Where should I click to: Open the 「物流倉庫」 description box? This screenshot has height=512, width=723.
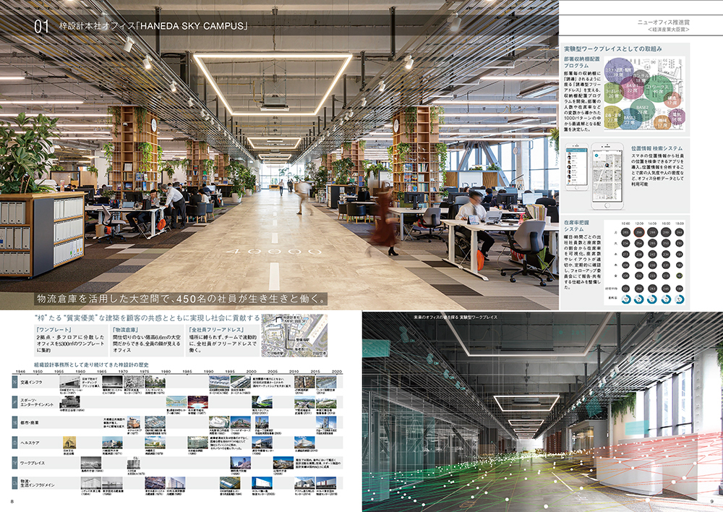pyautogui.click(x=147, y=341)
